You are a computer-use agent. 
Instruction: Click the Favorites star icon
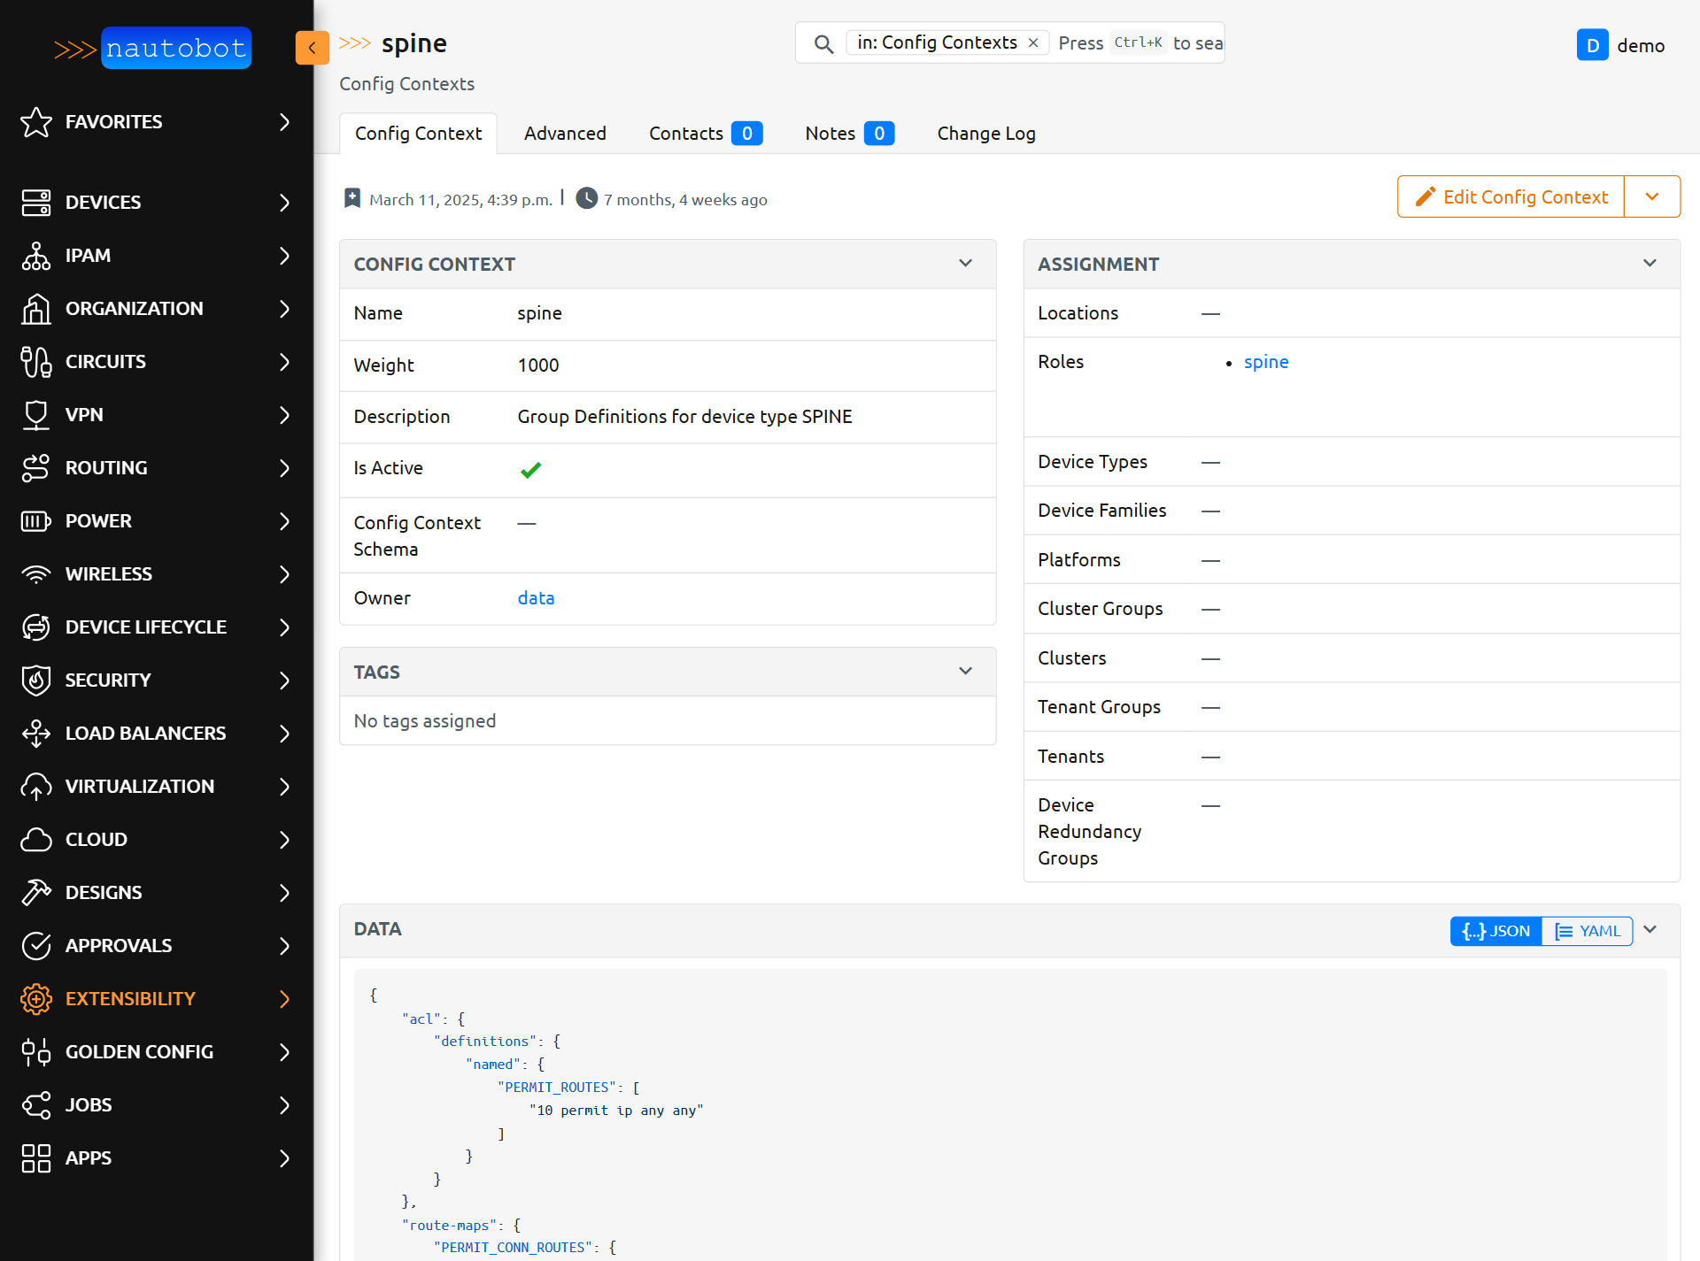click(36, 122)
